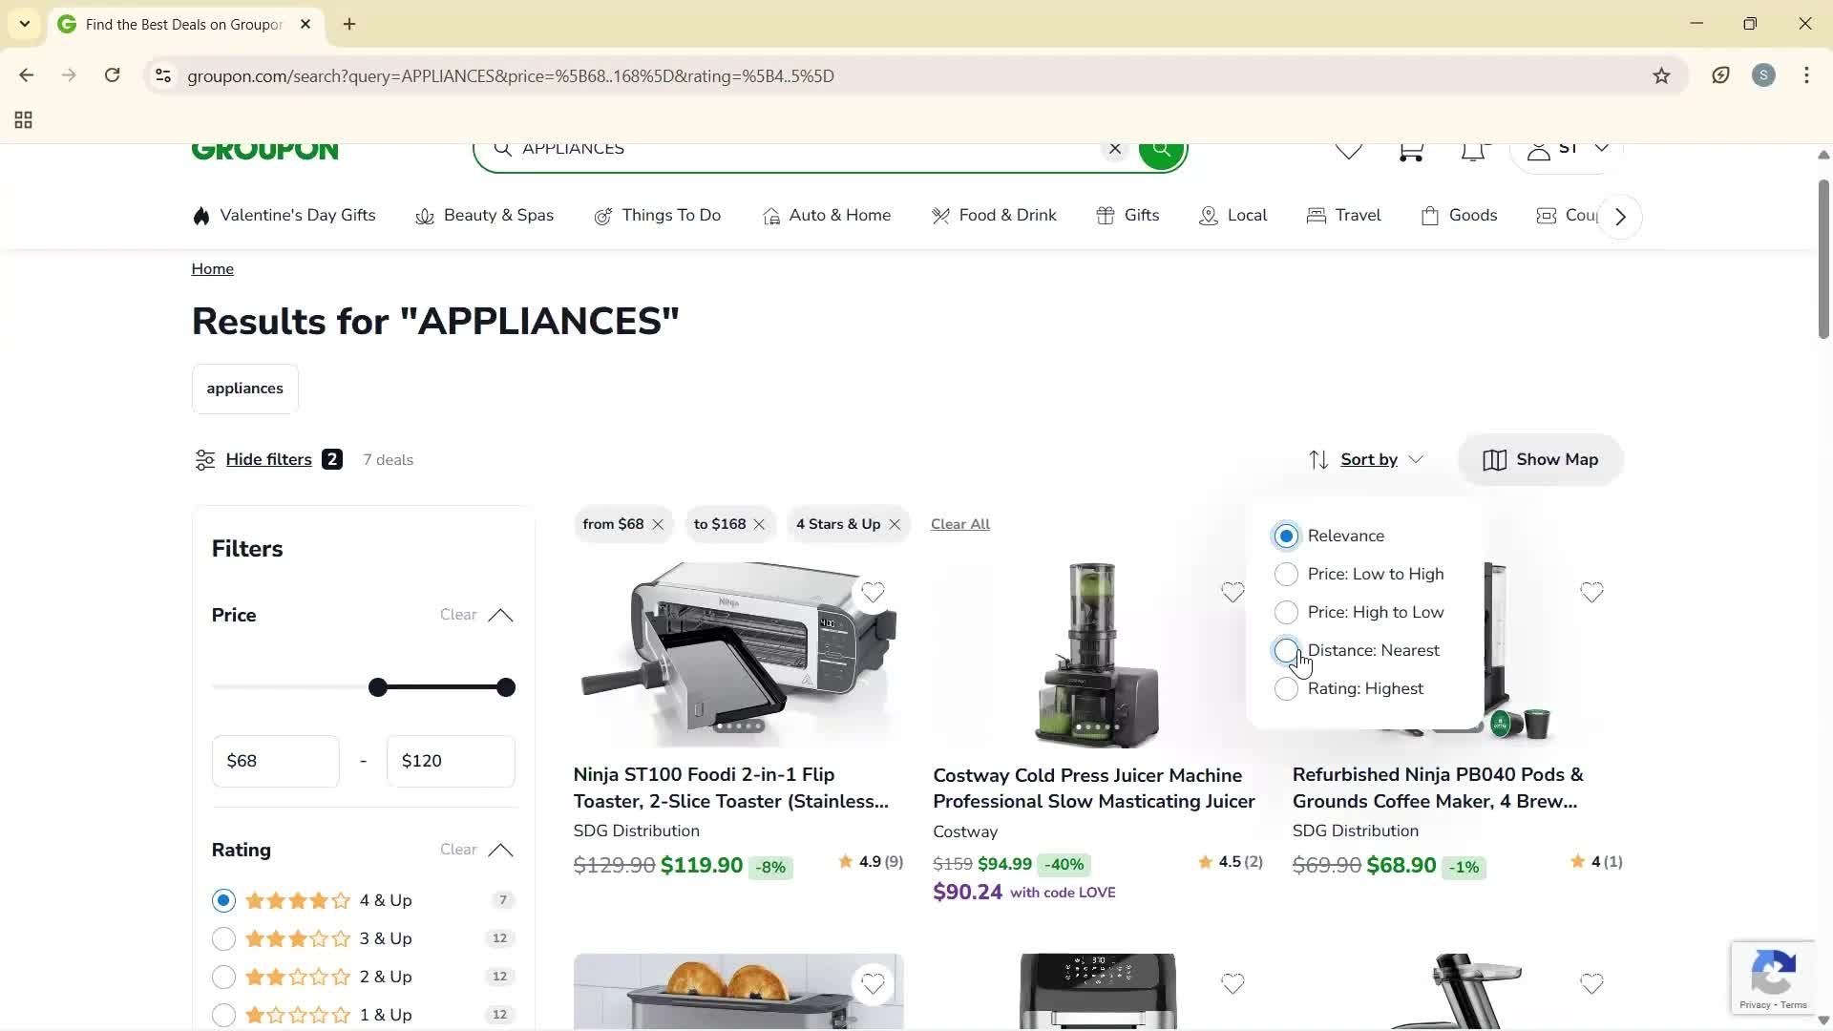Open the Travel category

pyautogui.click(x=1357, y=215)
